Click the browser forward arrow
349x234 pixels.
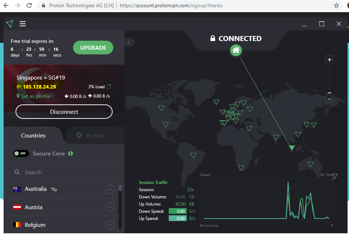point(18,5)
